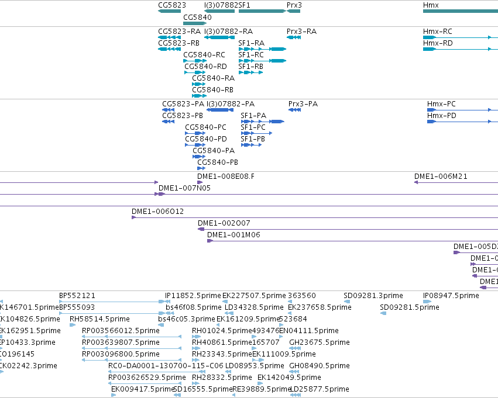Select the IP11852.5prime EST label

(193, 296)
